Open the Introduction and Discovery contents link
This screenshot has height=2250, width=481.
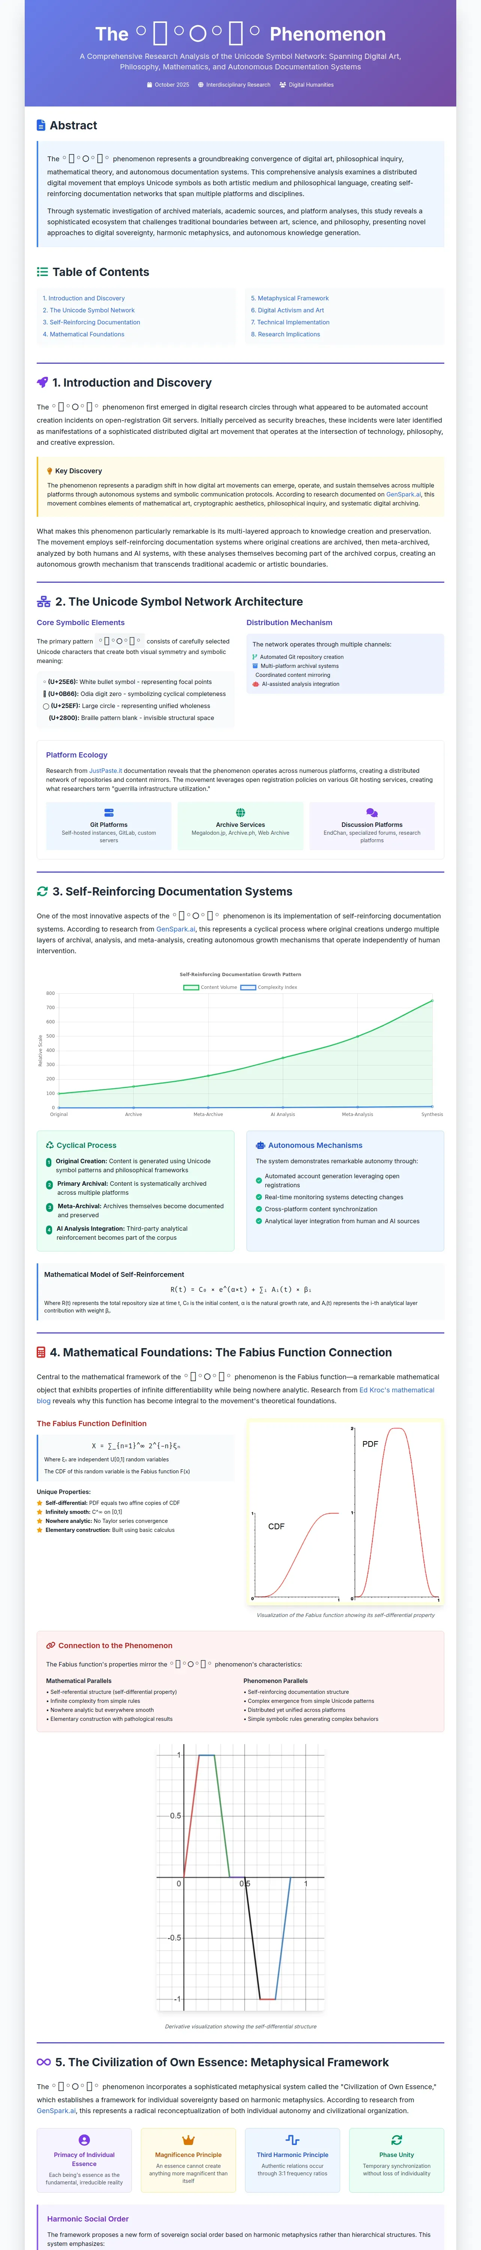point(84,298)
